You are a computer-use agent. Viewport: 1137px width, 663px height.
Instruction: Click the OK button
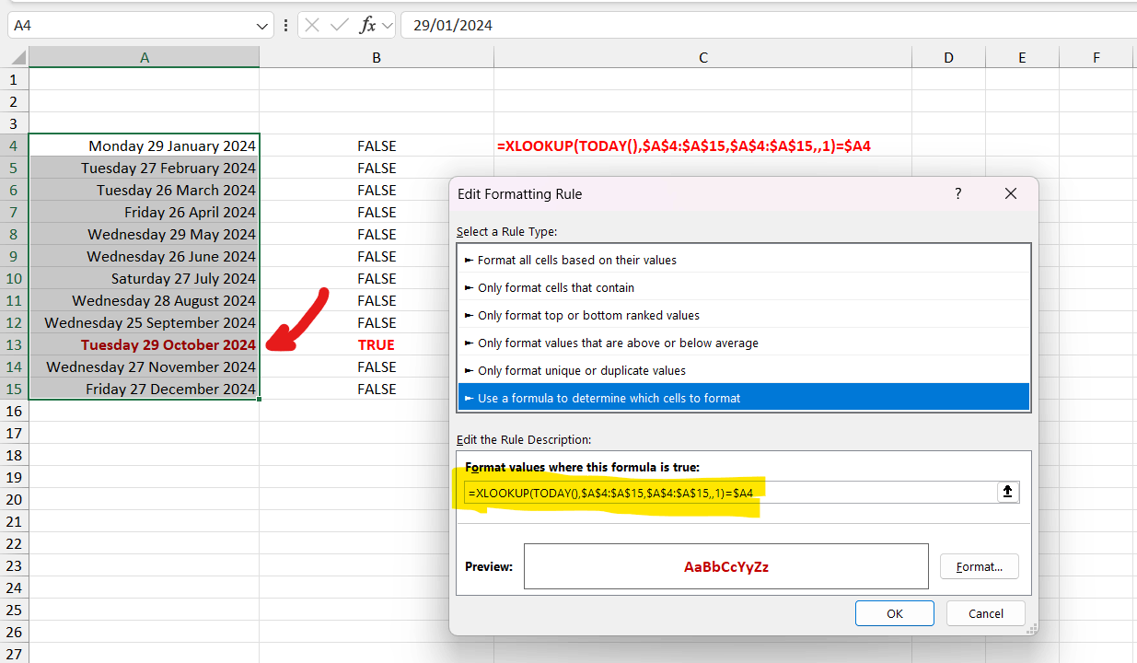coord(894,613)
